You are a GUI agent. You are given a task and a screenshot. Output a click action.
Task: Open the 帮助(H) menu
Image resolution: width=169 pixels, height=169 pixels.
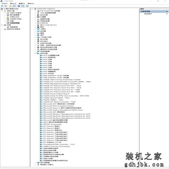pos(31,3)
